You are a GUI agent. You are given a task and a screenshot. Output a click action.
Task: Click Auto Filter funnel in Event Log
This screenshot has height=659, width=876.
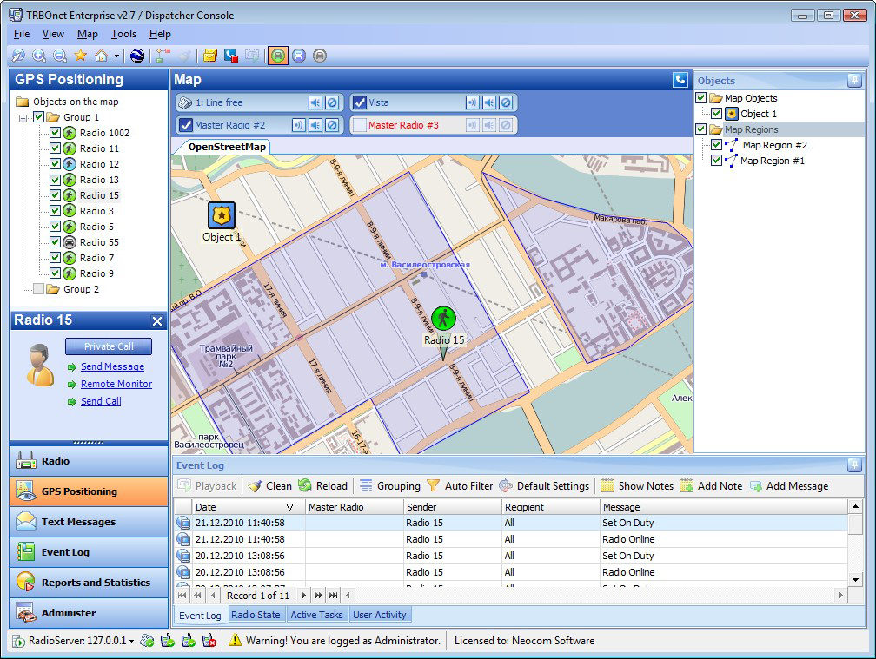pyautogui.click(x=460, y=486)
